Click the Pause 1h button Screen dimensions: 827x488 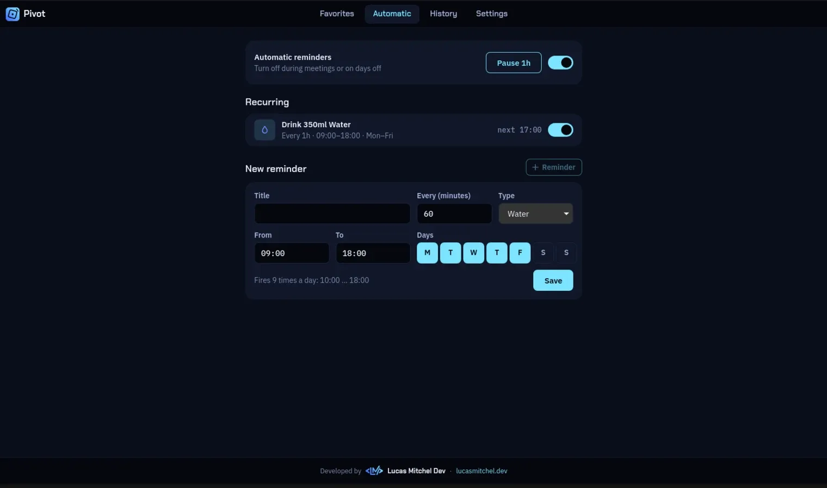pos(514,62)
